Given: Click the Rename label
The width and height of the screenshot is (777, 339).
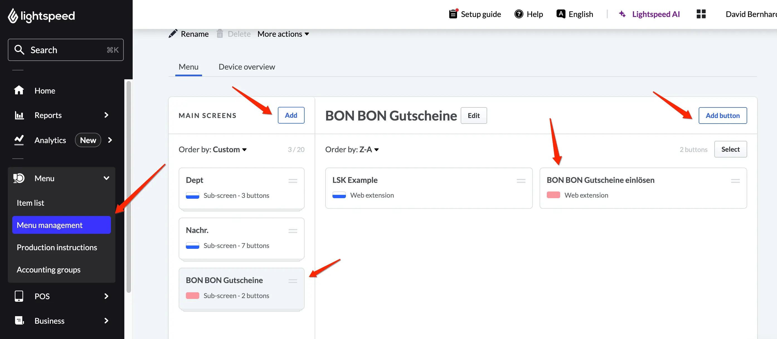Looking at the screenshot, I should click(x=195, y=34).
